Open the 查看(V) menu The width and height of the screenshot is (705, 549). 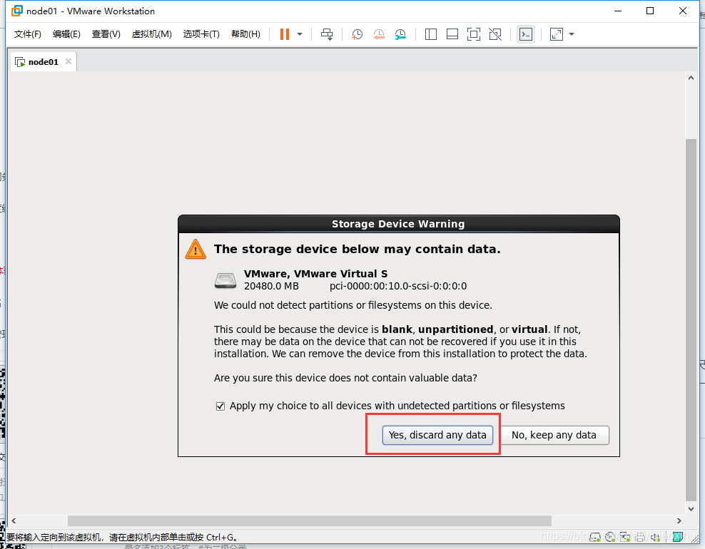(x=106, y=34)
